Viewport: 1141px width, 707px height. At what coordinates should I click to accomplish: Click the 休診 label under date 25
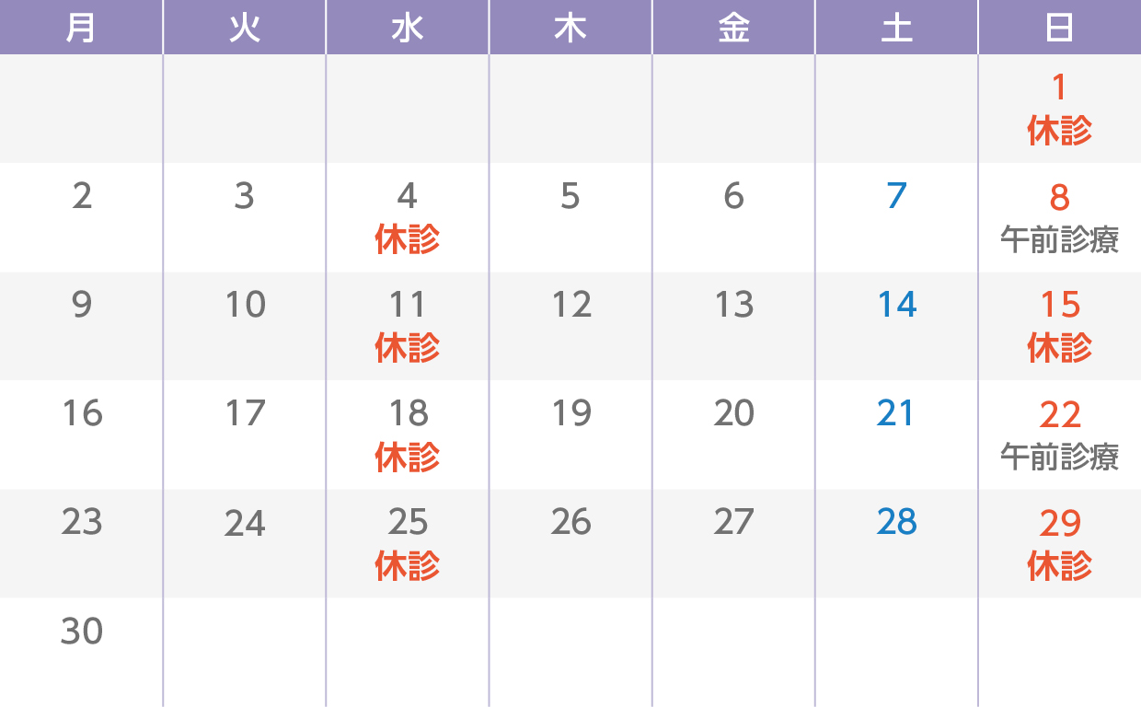(408, 565)
